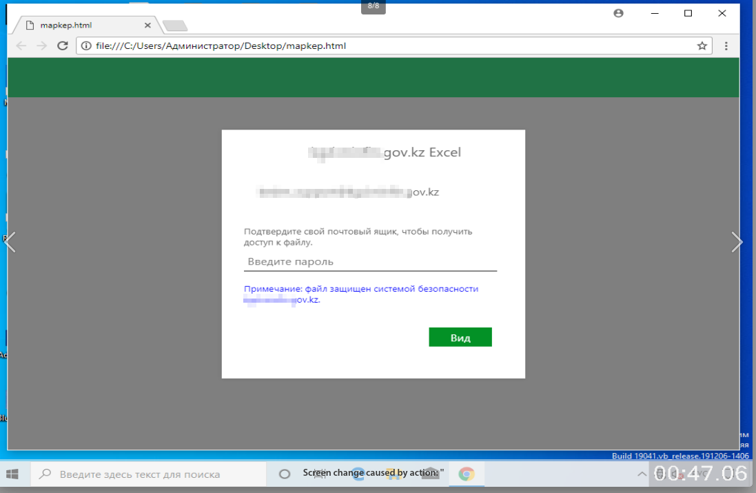Open a new tab with the tab button
Viewport: 756px width, 493px height.
click(x=175, y=26)
